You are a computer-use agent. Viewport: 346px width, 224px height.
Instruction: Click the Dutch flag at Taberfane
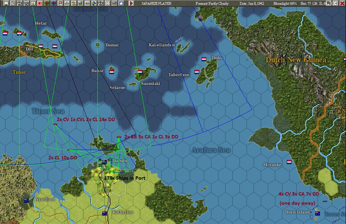(197, 72)
